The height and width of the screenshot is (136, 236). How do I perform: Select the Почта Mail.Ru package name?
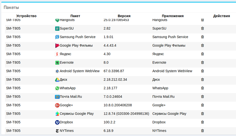[x=71, y=97]
